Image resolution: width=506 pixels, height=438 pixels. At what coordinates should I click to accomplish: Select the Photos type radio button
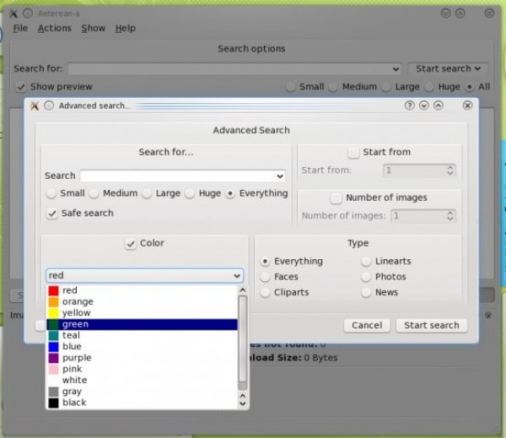point(366,277)
